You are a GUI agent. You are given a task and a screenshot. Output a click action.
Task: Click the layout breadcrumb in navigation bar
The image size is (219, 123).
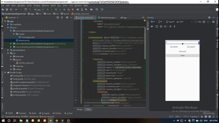coord(65,14)
